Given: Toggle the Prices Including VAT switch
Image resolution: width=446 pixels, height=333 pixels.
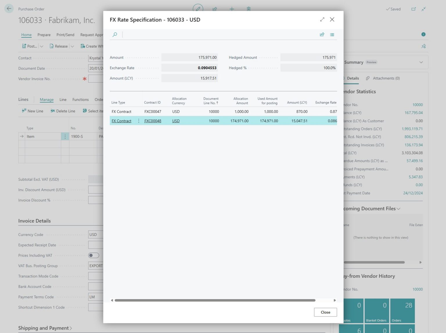Looking at the screenshot, I should (93, 255).
